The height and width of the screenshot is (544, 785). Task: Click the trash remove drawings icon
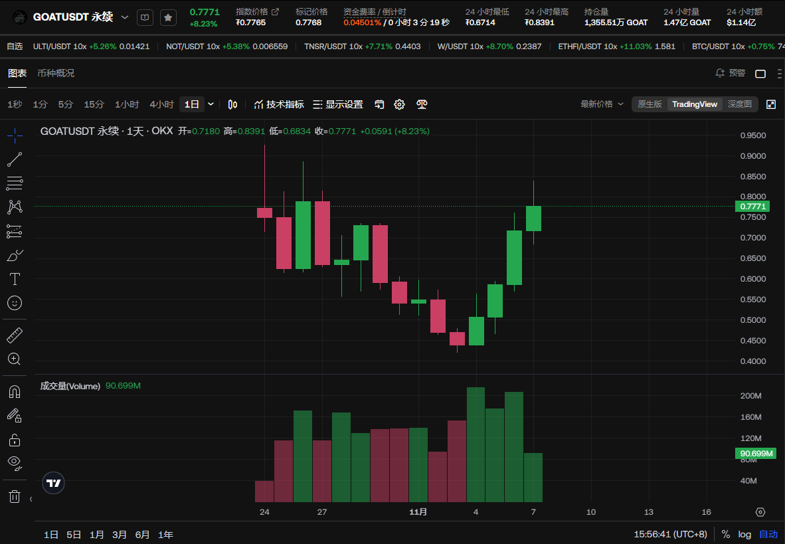click(15, 496)
